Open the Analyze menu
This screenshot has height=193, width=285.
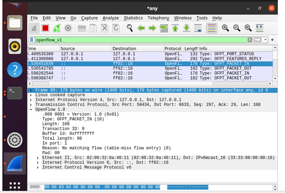[111, 18]
